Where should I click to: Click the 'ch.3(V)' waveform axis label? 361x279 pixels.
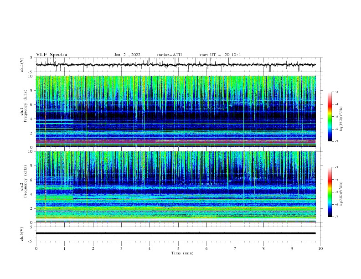coord(22,234)
